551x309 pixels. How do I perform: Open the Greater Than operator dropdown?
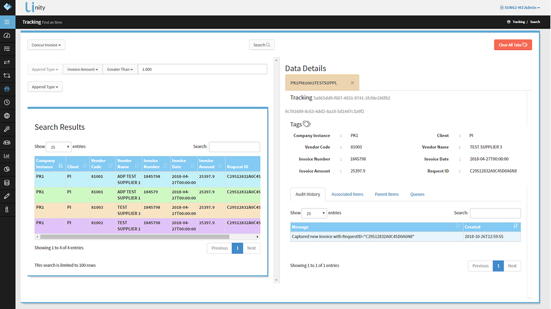(x=120, y=70)
